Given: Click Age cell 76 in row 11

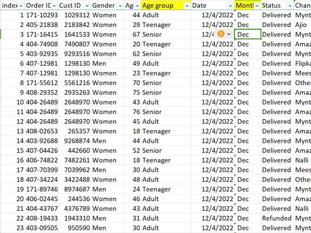Looking at the screenshot, I should click(x=133, y=112).
